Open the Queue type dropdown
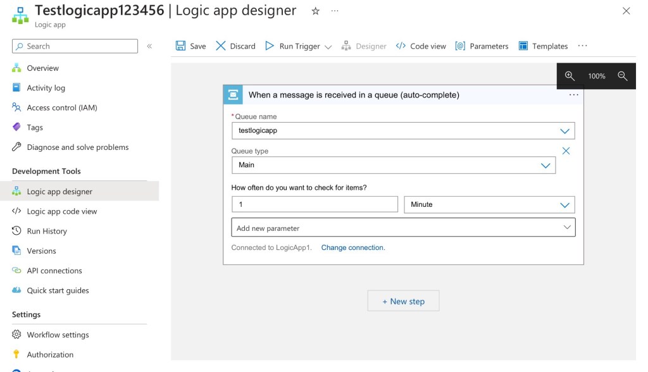 point(545,165)
